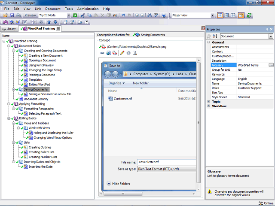Click the Concept pane scroll down arrow
Screen dimensions: 275x206
(x=199, y=189)
